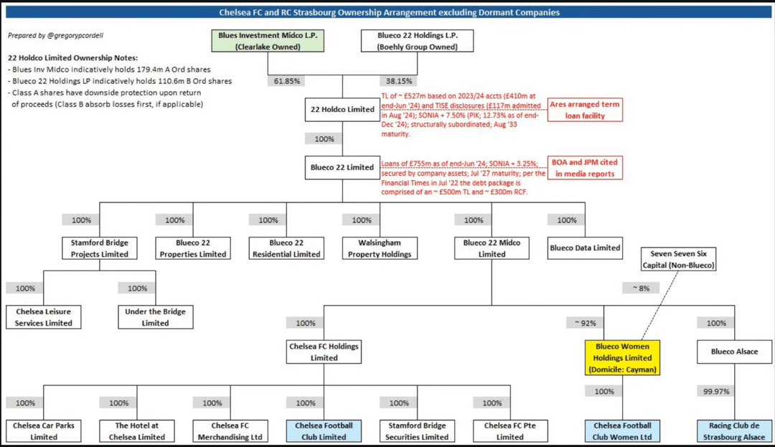Select the Blueco 22 Limited node
The image size is (775, 447).
pos(342,167)
